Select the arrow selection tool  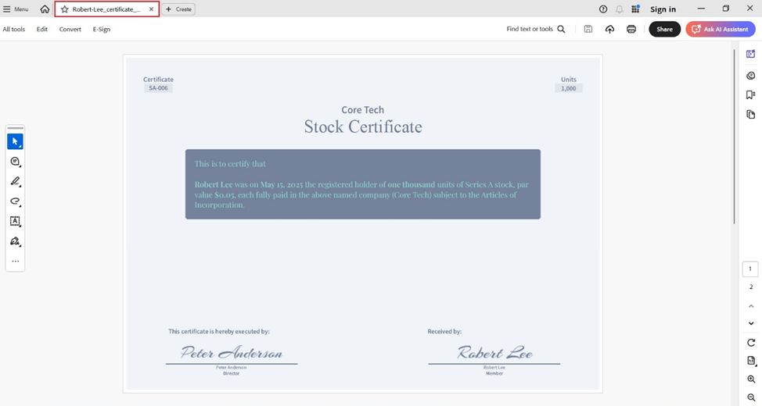(x=15, y=141)
